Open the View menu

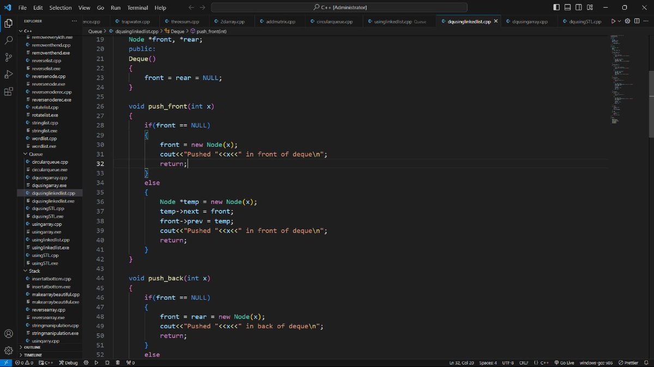pyautogui.click(x=84, y=8)
